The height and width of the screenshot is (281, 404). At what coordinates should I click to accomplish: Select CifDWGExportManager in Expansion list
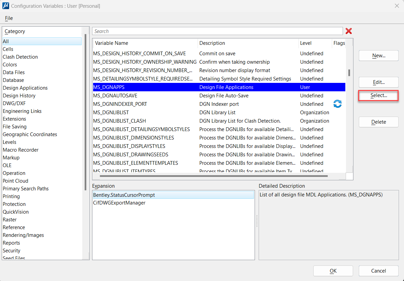point(119,203)
